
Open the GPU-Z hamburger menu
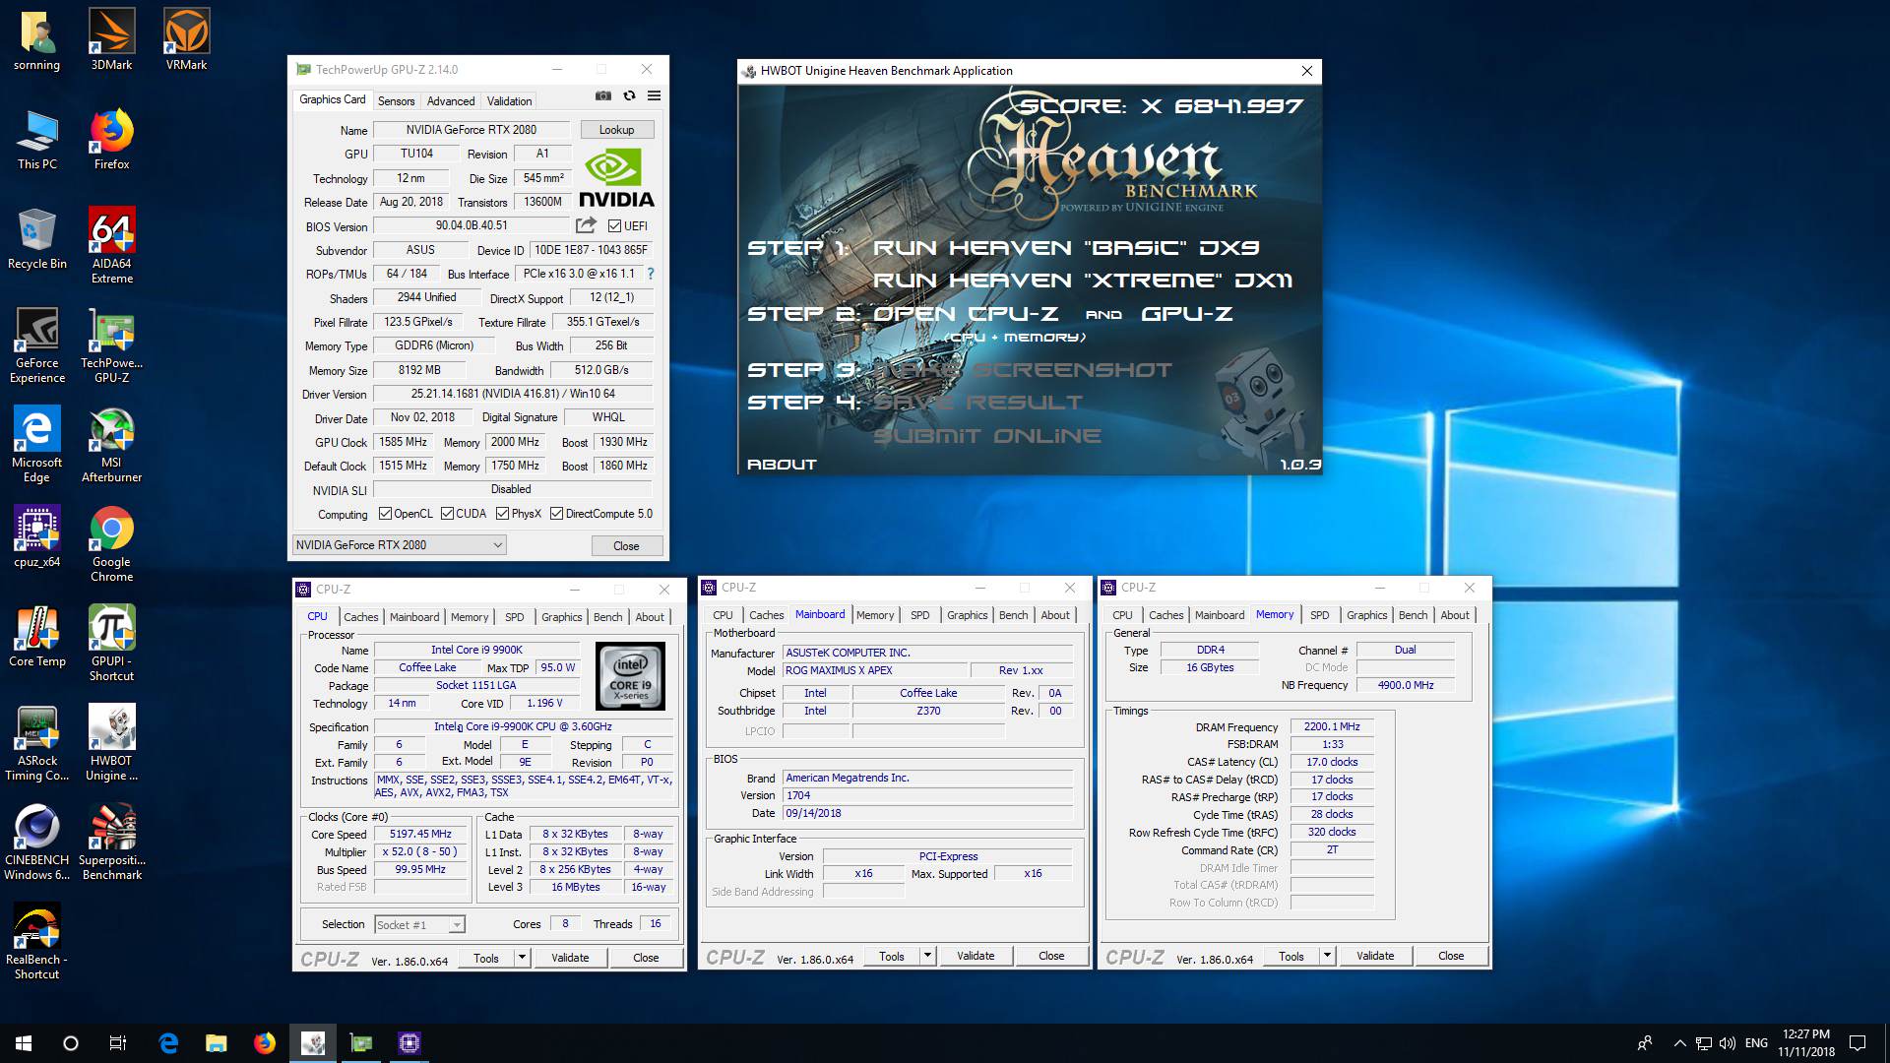pos(654,96)
